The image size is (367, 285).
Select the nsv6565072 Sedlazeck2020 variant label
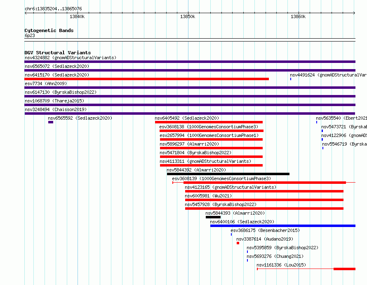57,66
